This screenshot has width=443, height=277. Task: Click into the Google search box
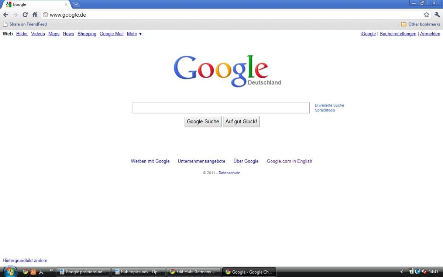click(221, 108)
